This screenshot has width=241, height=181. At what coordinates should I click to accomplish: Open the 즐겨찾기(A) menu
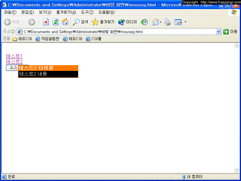point(66,12)
